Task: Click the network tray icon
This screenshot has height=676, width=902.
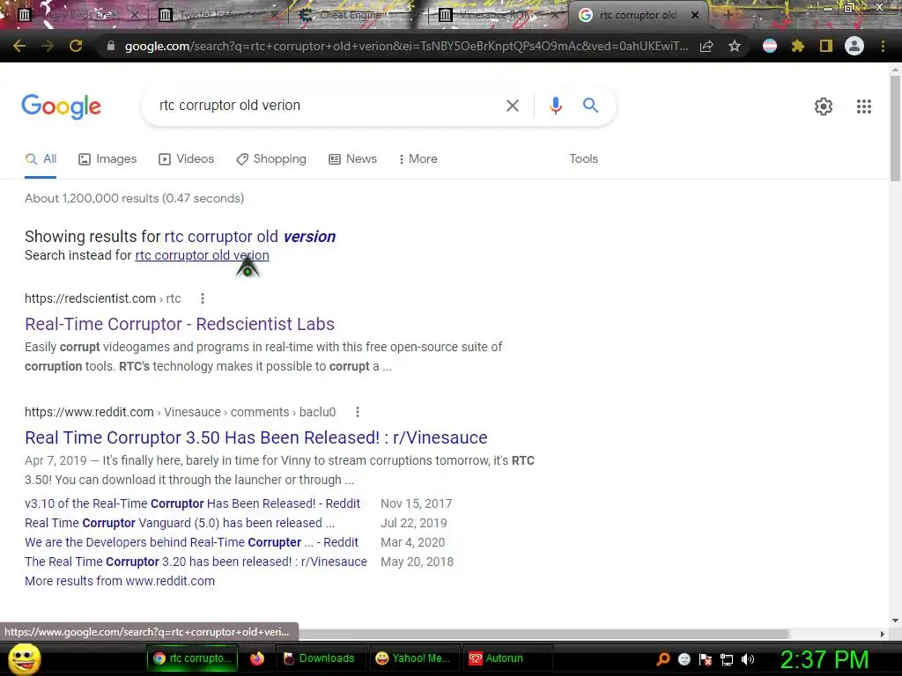Action: (727, 659)
